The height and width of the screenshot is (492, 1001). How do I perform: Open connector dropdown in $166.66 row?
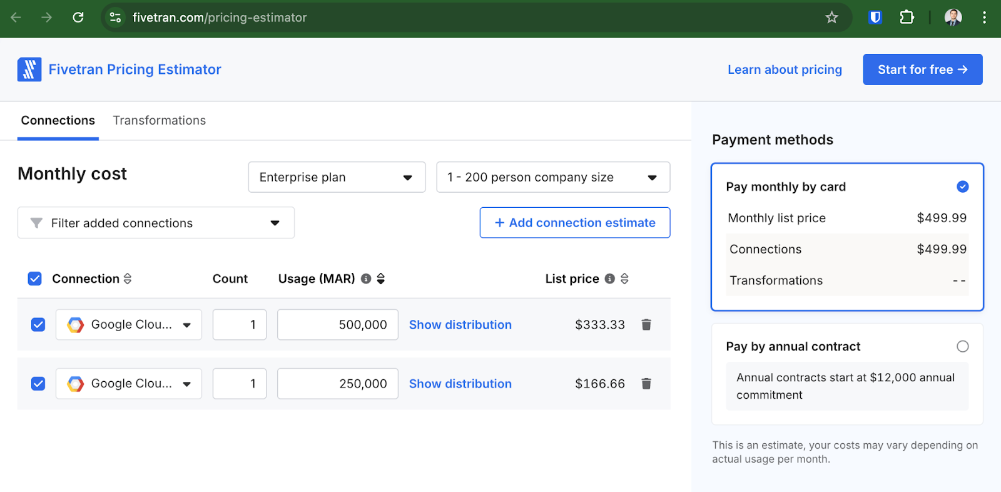coord(129,383)
